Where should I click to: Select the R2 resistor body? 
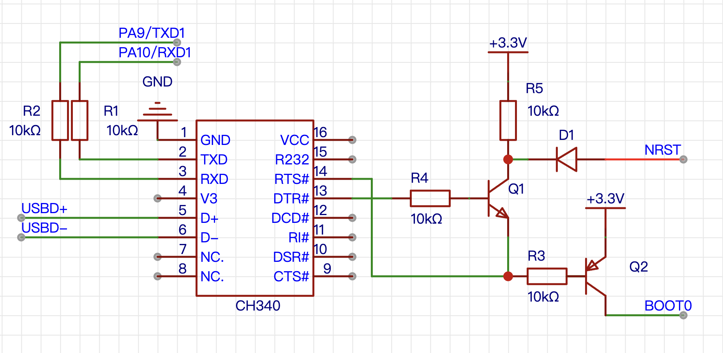pos(60,120)
